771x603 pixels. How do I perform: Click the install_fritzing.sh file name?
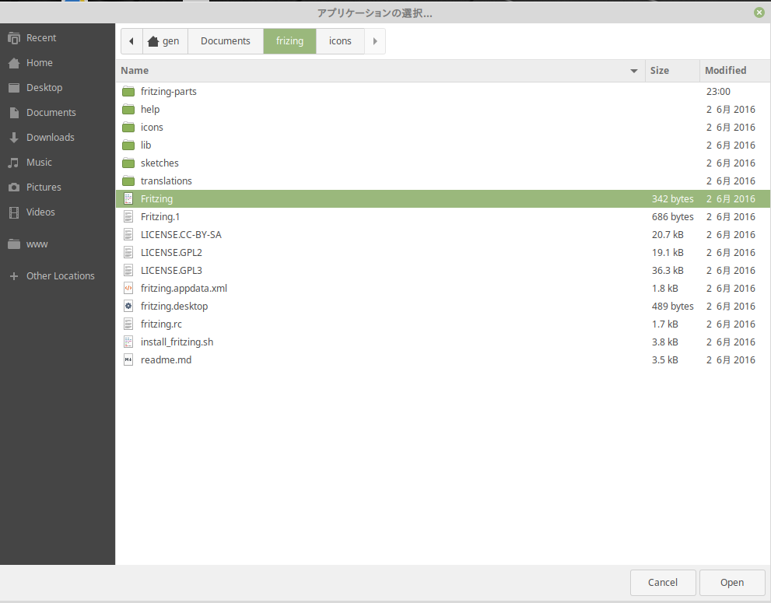tap(177, 342)
